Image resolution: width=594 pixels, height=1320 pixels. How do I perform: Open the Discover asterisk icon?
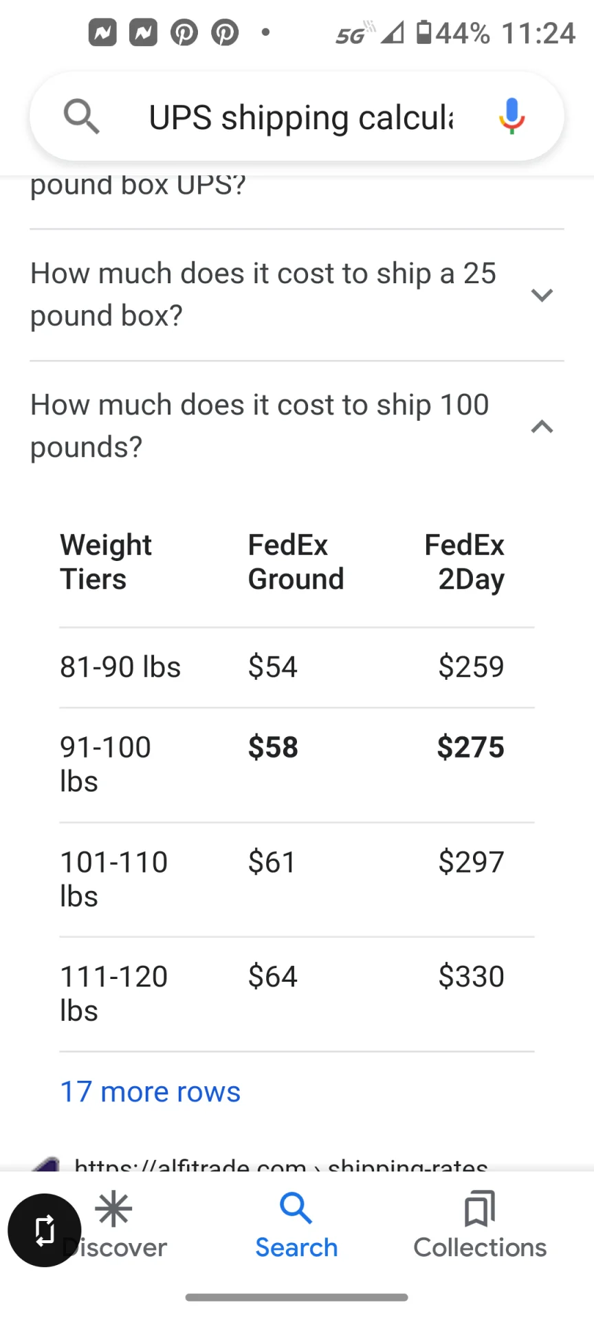[114, 1209]
